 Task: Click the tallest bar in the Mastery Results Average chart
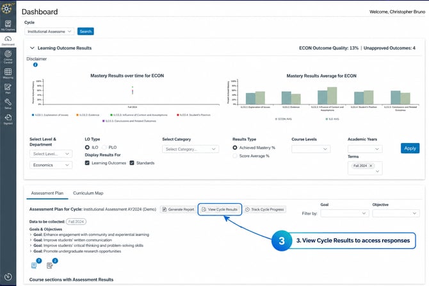click(x=332, y=96)
